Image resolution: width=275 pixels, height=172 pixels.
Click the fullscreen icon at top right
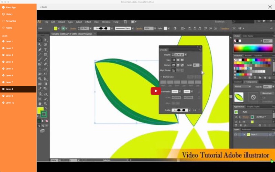click(270, 7)
